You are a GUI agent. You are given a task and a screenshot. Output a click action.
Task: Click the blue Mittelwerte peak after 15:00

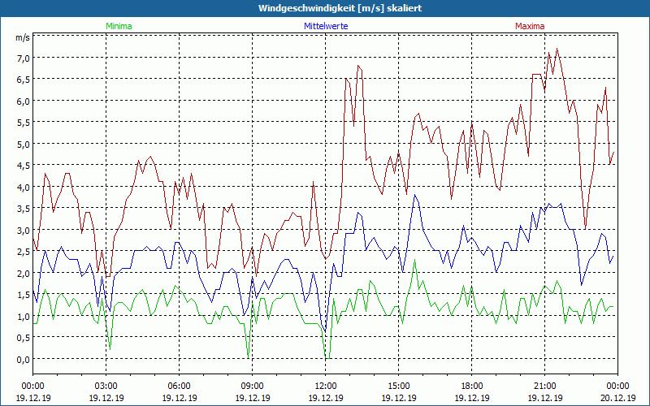414,195
